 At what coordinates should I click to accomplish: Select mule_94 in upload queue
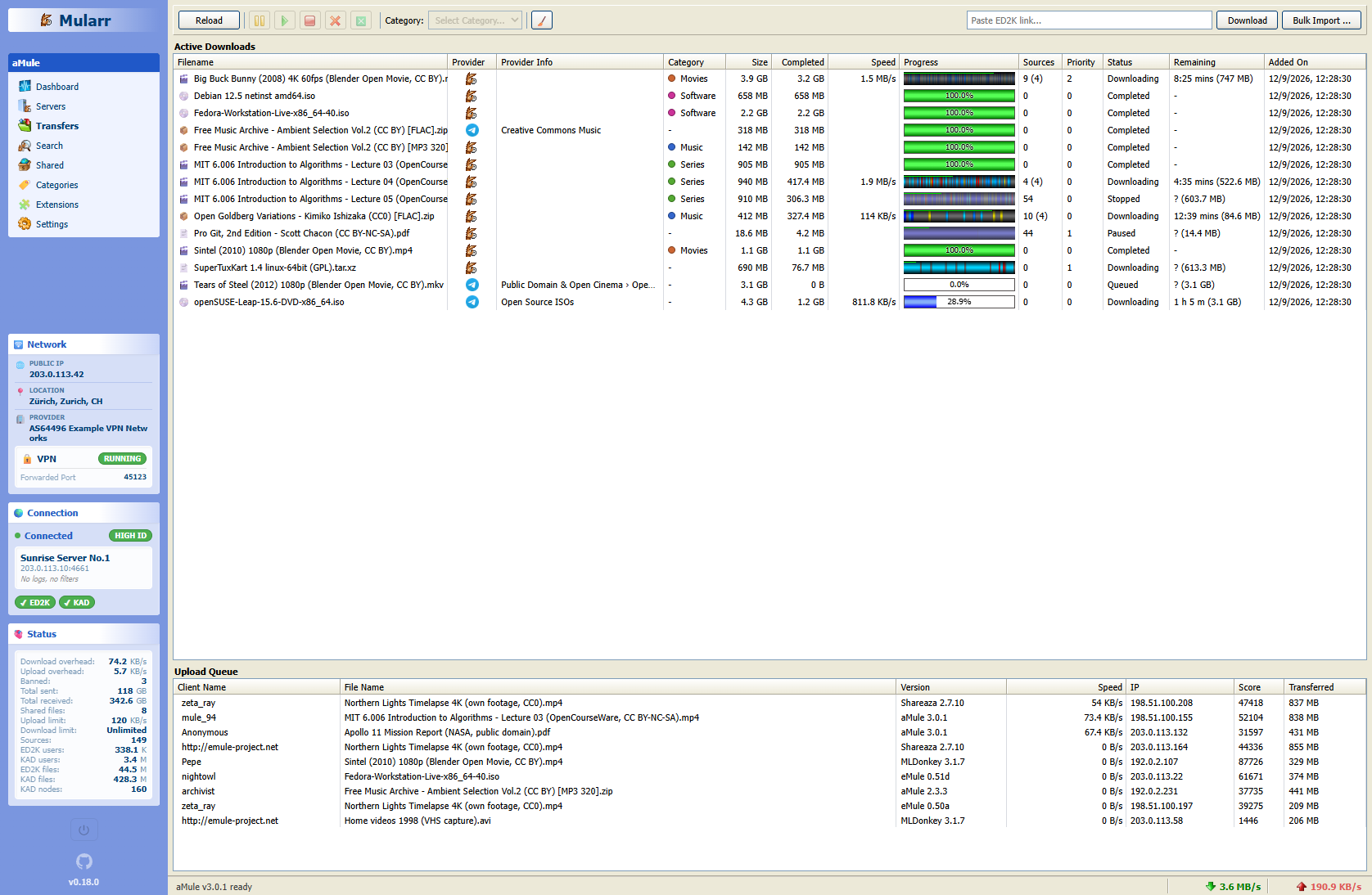point(199,717)
